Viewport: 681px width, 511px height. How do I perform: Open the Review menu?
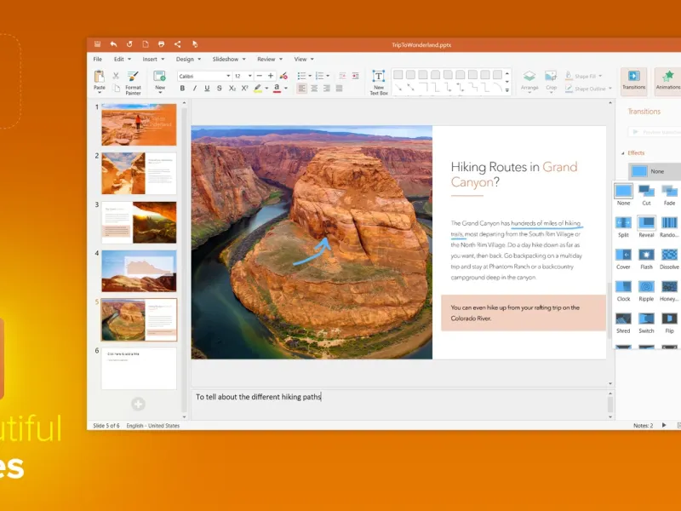coord(270,59)
